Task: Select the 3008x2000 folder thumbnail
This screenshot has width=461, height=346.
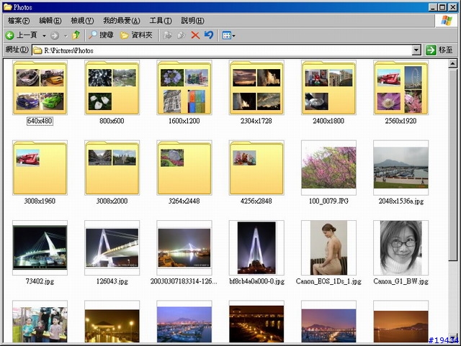Action: pyautogui.click(x=112, y=168)
